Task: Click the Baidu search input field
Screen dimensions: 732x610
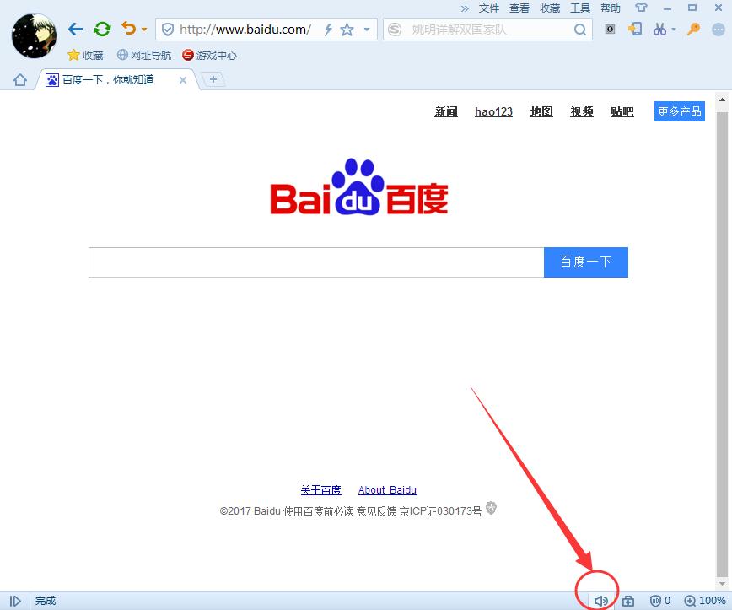Action: tap(316, 262)
